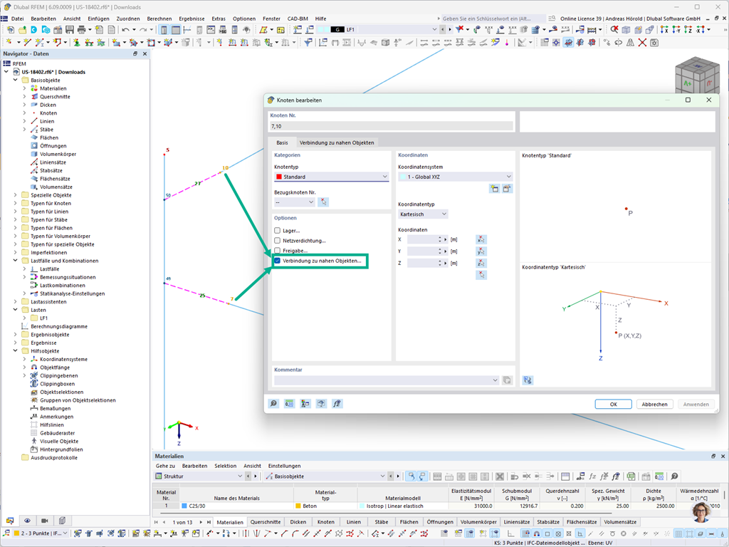Open the Einfügen menu
Image resolution: width=729 pixels, height=547 pixels.
click(98, 19)
